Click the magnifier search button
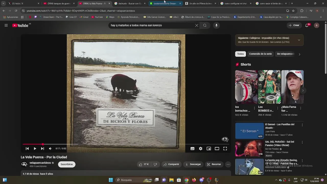 [x=205, y=25]
